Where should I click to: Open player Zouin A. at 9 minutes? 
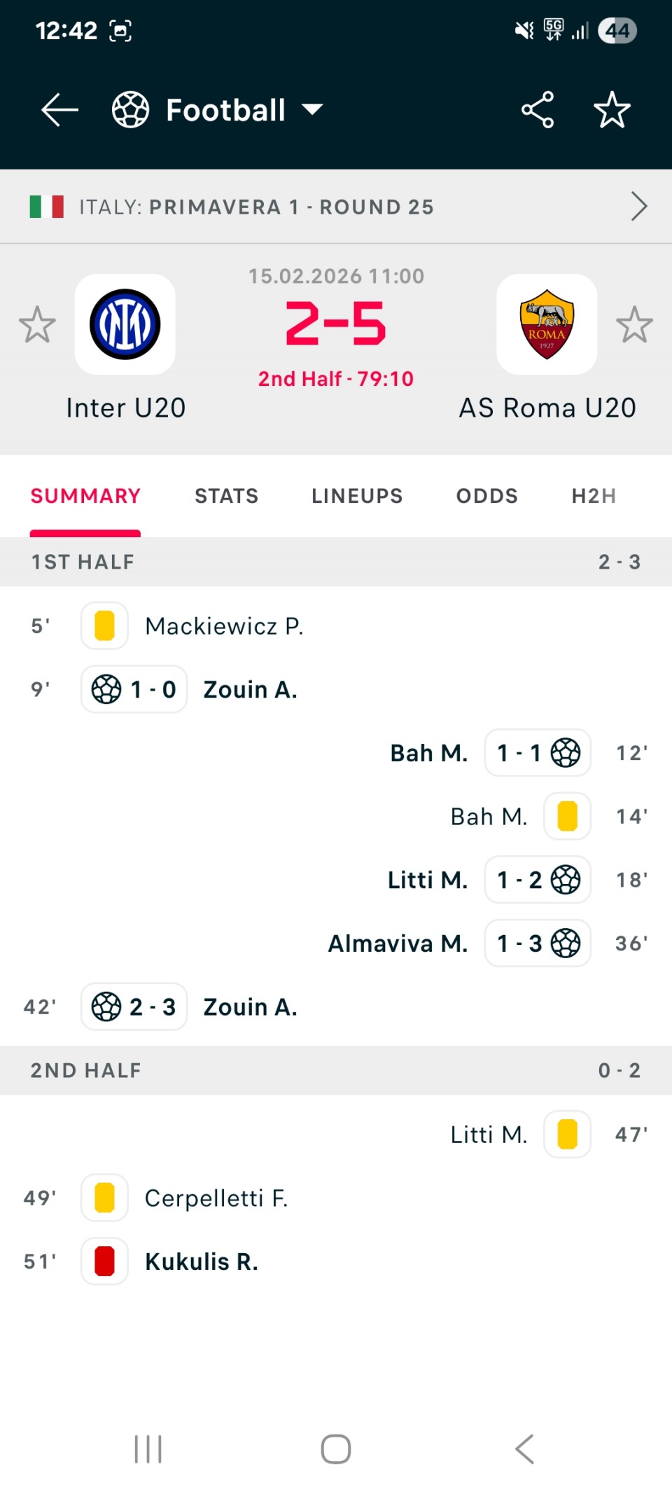pyautogui.click(x=250, y=690)
